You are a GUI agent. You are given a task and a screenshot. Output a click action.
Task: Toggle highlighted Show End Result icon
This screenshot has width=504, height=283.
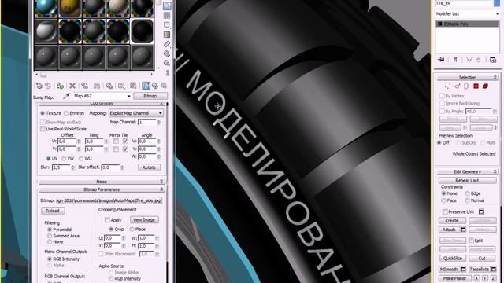(146, 86)
